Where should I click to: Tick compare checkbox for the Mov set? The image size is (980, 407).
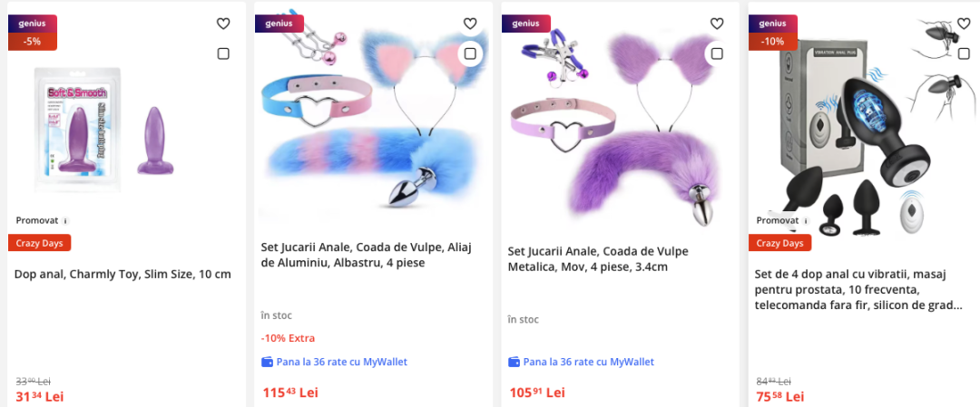tap(717, 53)
